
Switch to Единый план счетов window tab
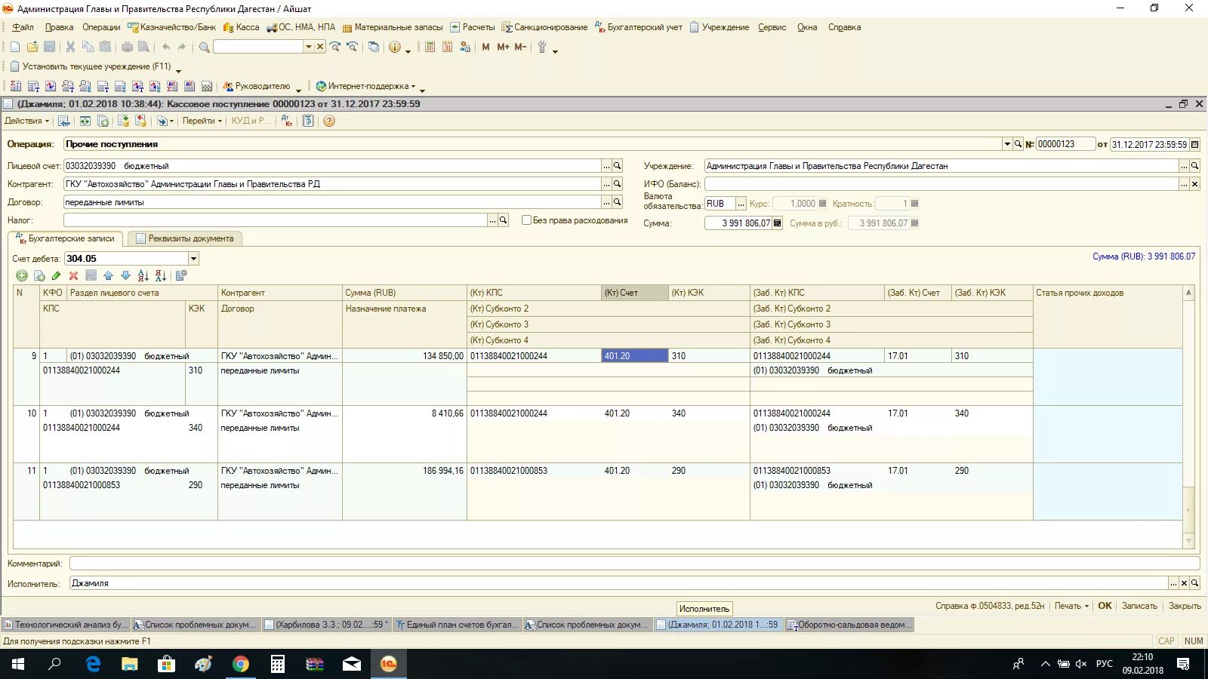click(458, 625)
